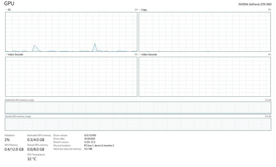Screen dimensions: 276x167
Task: Open the 3D engine dropdown chevron
Action: click(6, 10)
